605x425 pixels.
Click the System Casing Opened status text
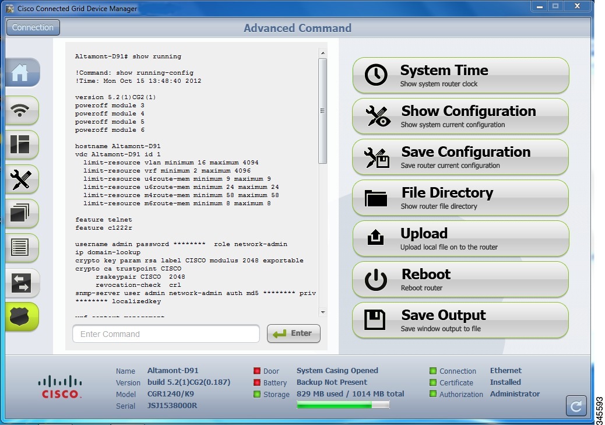click(337, 371)
